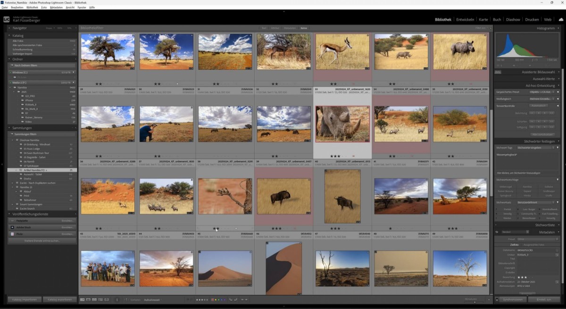Switch to grid view in toolbar

coord(83,300)
